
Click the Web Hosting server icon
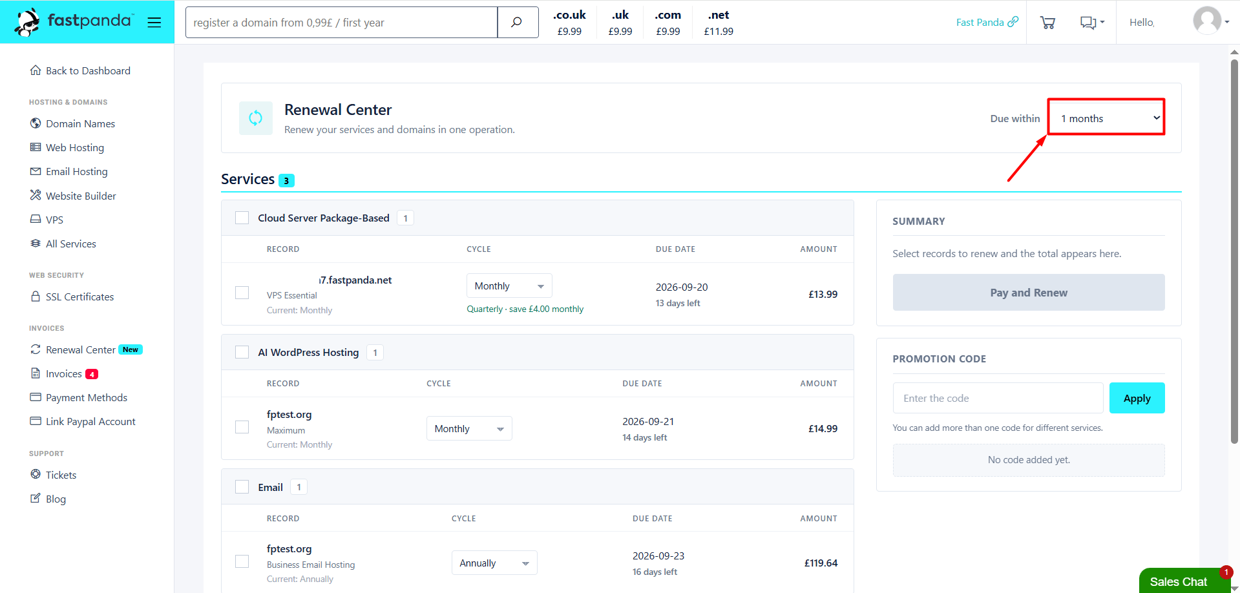(x=36, y=147)
